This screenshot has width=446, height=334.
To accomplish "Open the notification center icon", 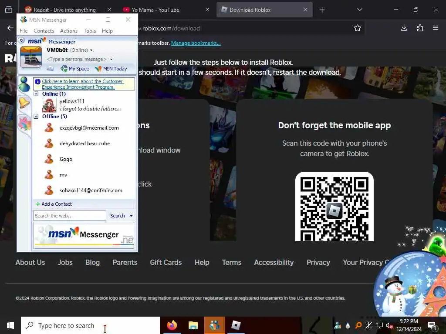I will [x=432, y=325].
